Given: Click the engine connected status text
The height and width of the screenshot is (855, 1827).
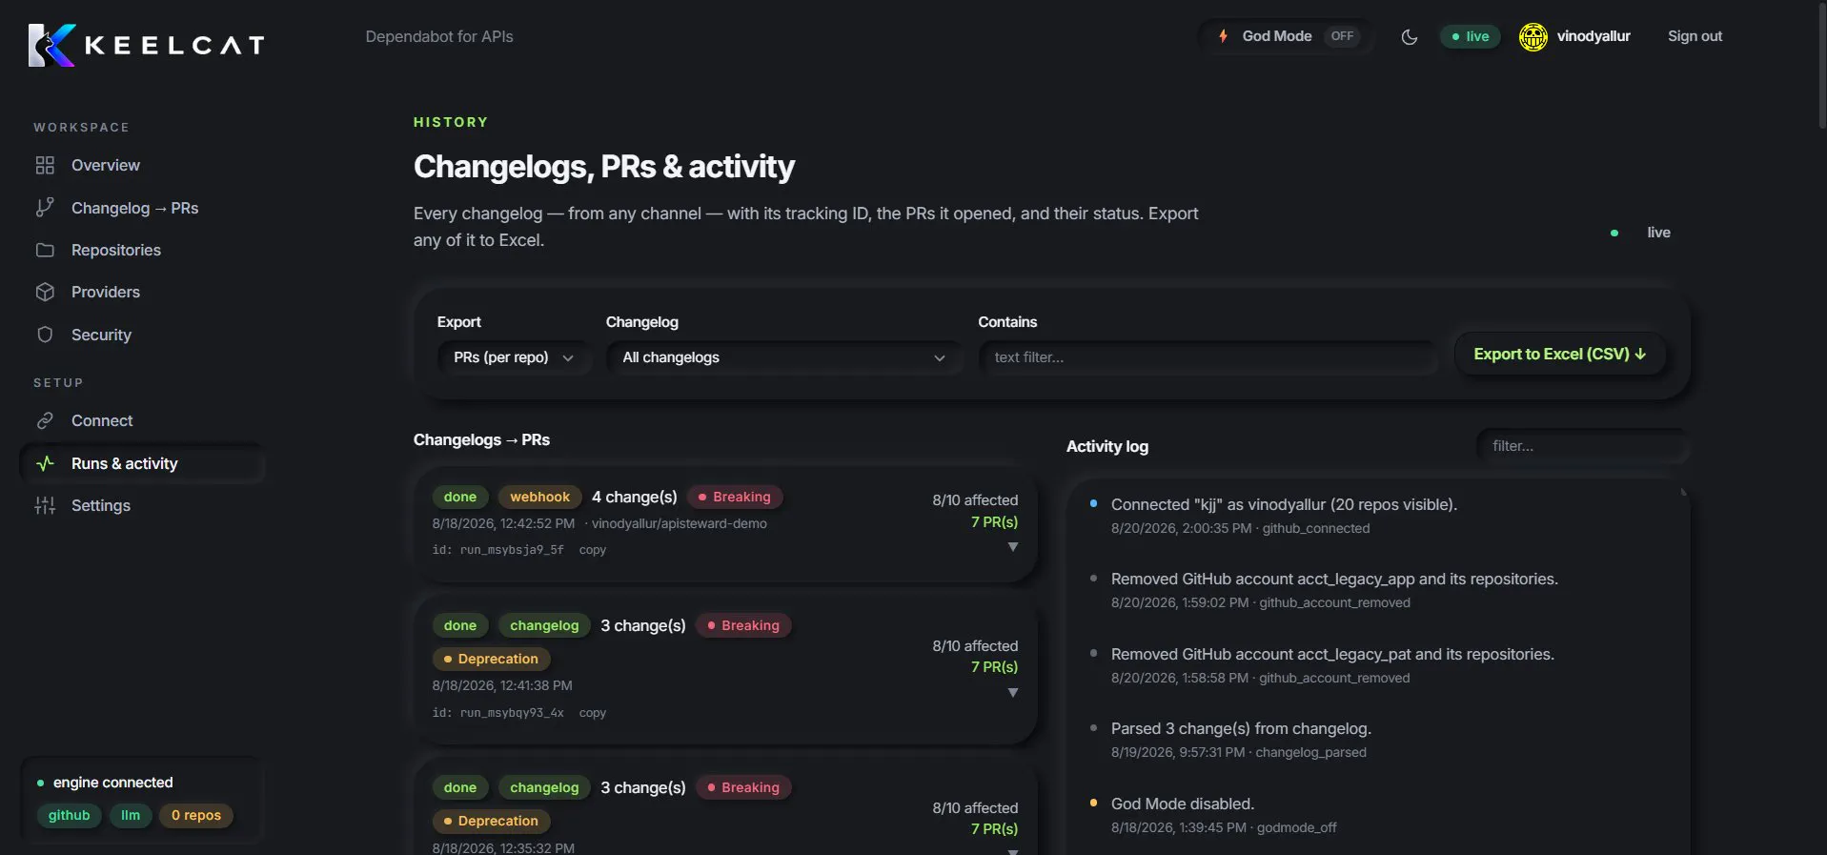Looking at the screenshot, I should point(112,783).
